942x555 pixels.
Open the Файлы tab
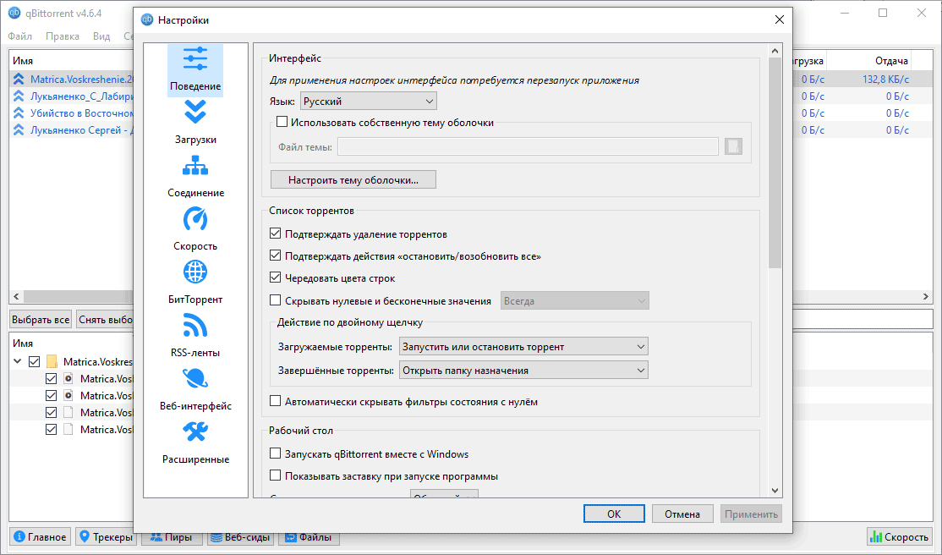(308, 537)
